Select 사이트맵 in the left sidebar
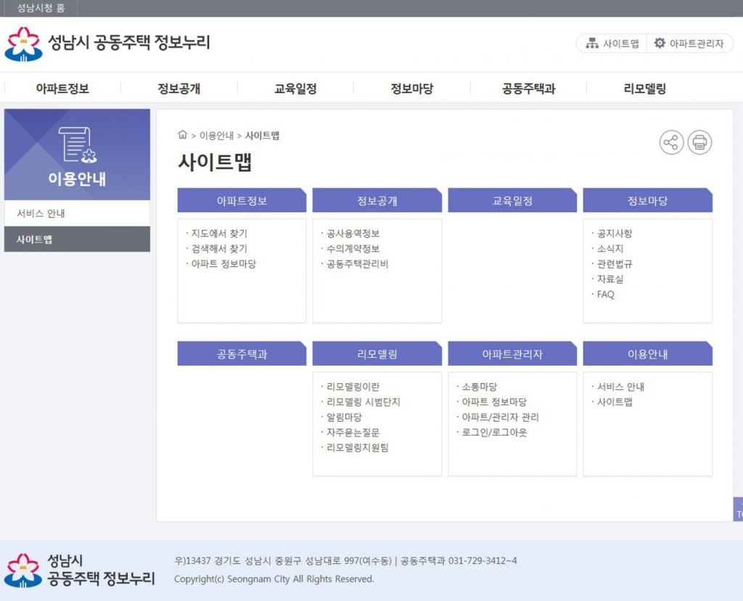The height and width of the screenshot is (601, 743). tap(34, 240)
